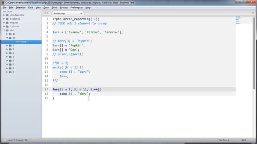The width and height of the screenshot is (257, 144).
Task: Expand subfolder 10 arrow
Action: pos(7,34)
